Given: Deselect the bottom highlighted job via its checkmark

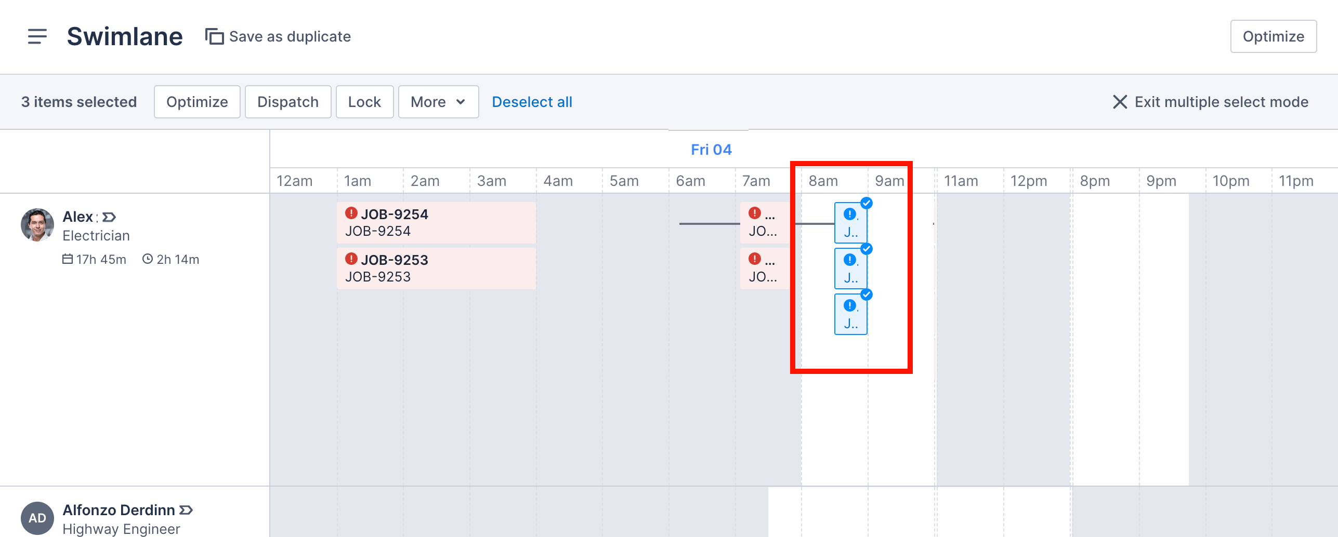Looking at the screenshot, I should pyautogui.click(x=867, y=293).
